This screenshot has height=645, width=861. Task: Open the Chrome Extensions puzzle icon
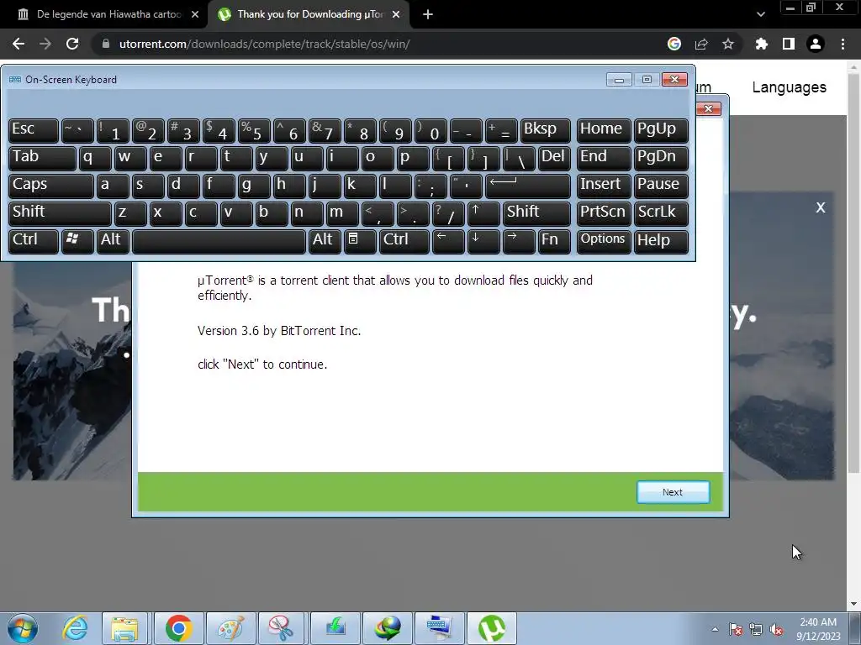point(761,44)
